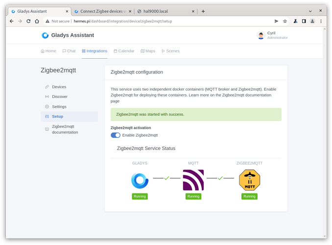Open the Maps navigation item

click(148, 51)
